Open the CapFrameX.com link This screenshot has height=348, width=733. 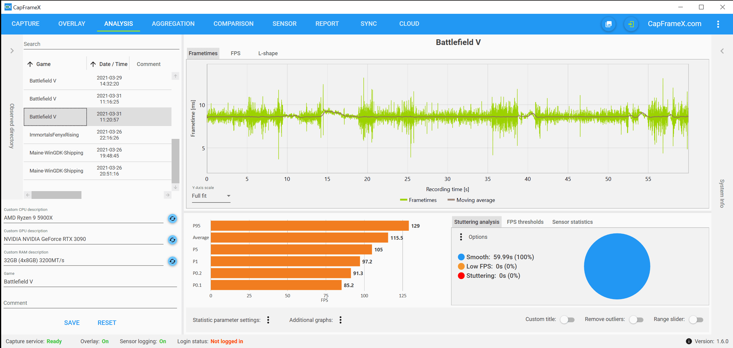pos(674,24)
